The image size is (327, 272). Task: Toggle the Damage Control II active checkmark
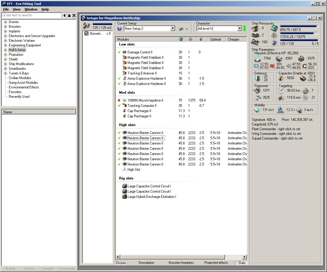(x=119, y=52)
